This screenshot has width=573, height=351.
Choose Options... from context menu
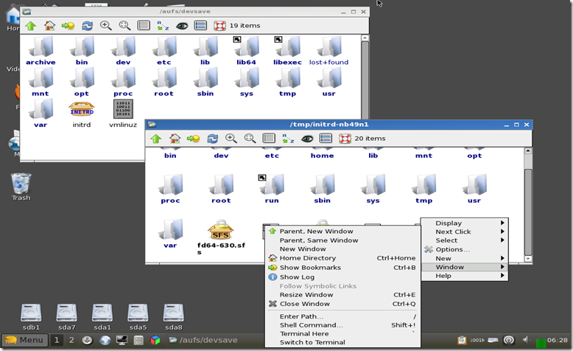(x=465, y=249)
